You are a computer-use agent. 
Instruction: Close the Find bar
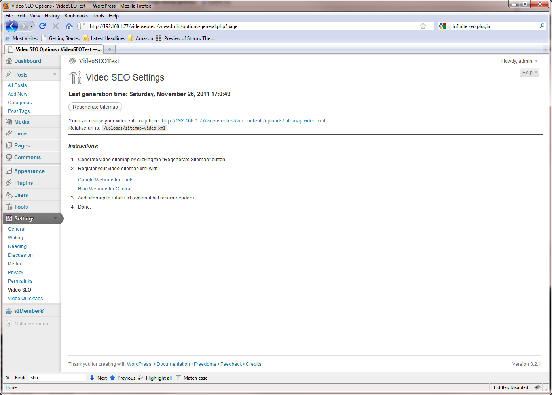click(8, 378)
